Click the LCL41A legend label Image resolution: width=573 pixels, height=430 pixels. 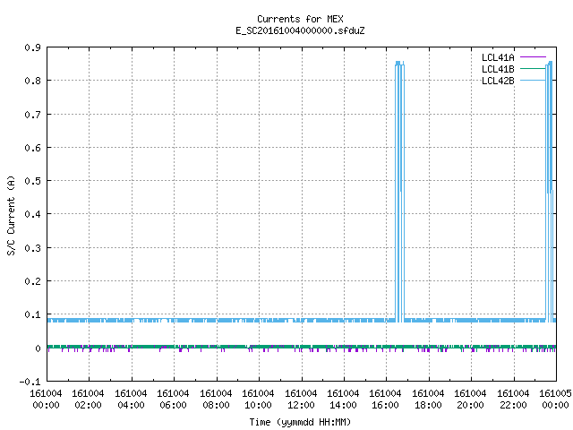click(498, 57)
